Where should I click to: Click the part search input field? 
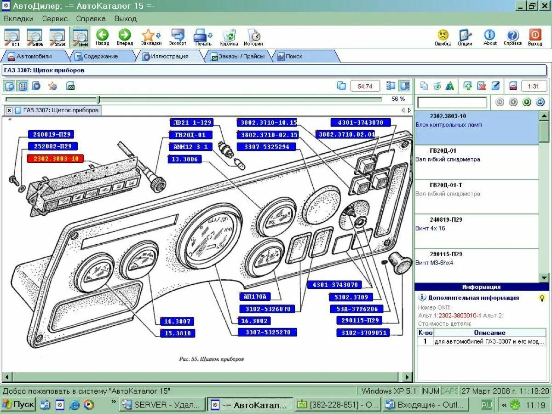pyautogui.click(x=452, y=102)
